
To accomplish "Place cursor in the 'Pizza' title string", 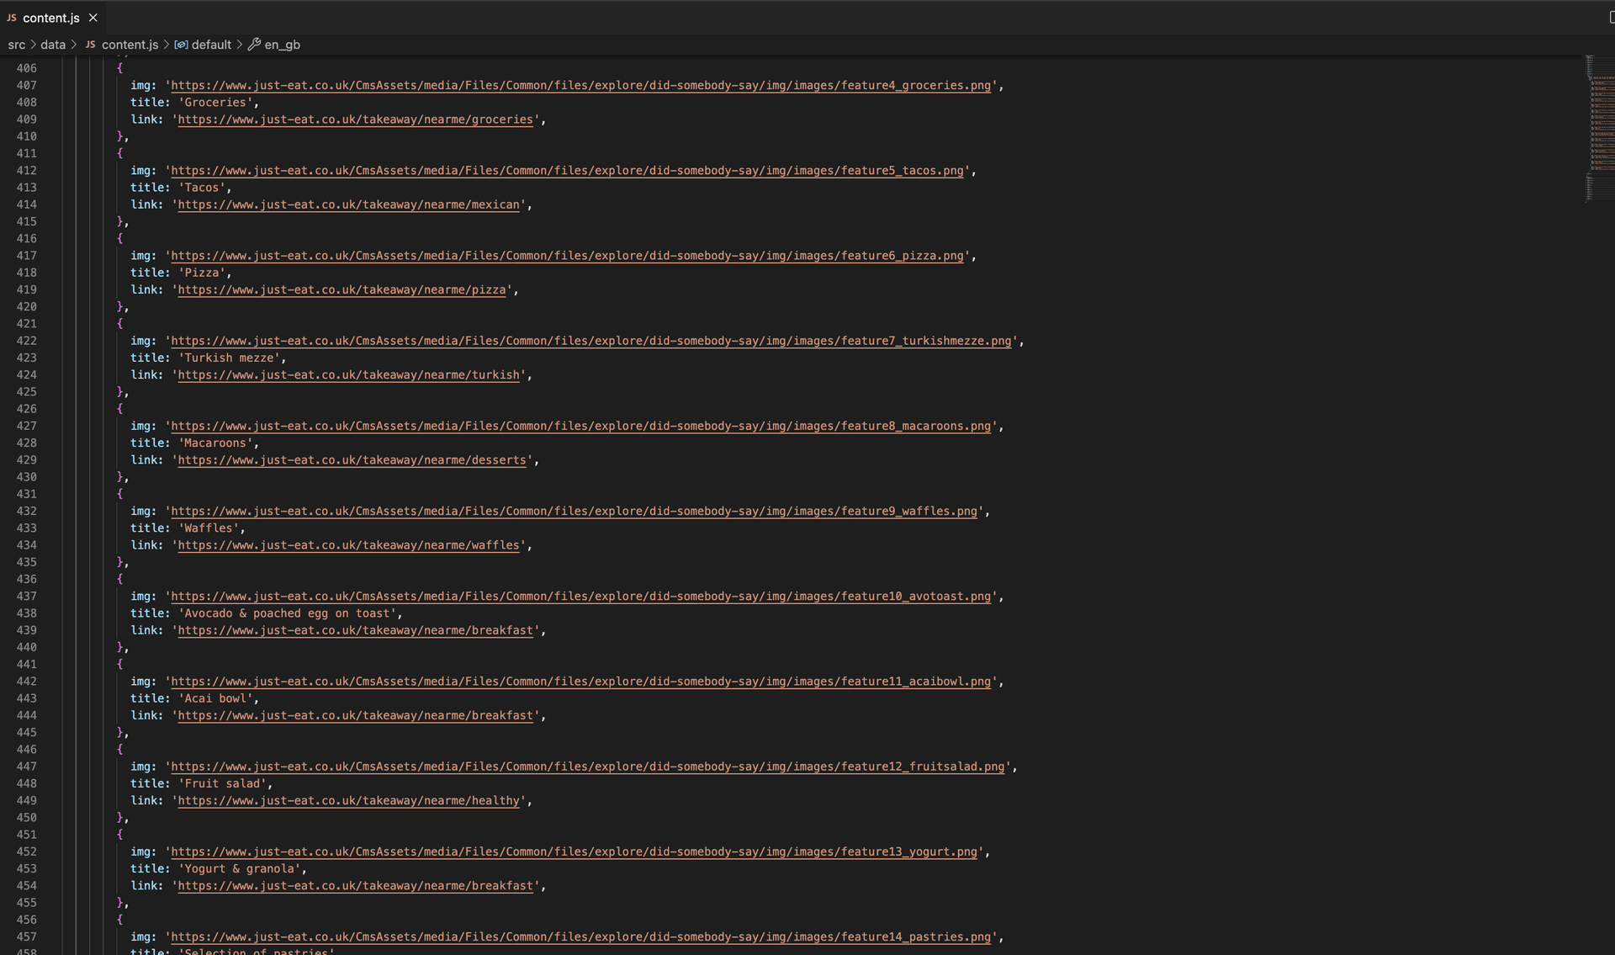I will coord(202,273).
